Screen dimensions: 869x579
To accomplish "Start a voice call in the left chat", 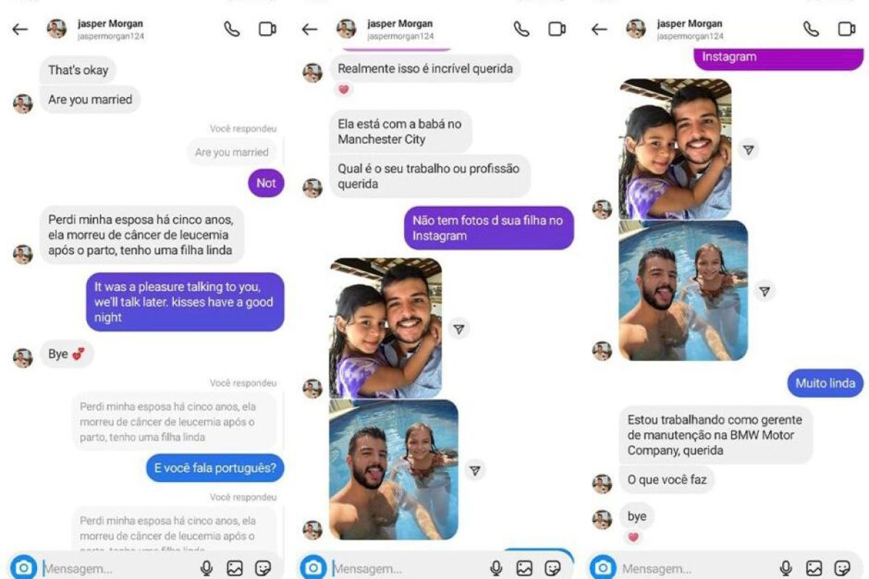I will (x=232, y=29).
